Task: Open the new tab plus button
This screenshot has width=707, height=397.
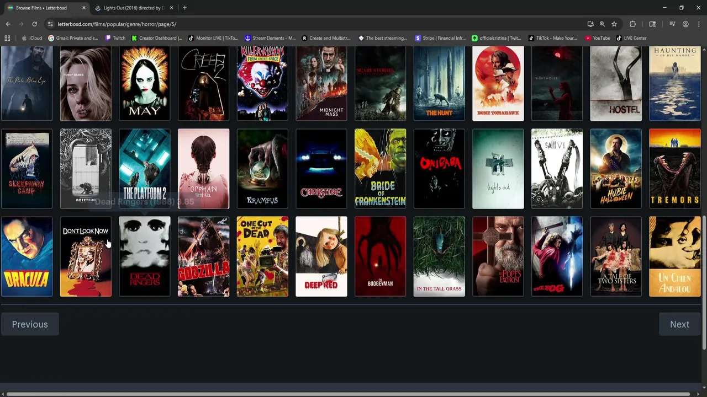Action: 184,8
